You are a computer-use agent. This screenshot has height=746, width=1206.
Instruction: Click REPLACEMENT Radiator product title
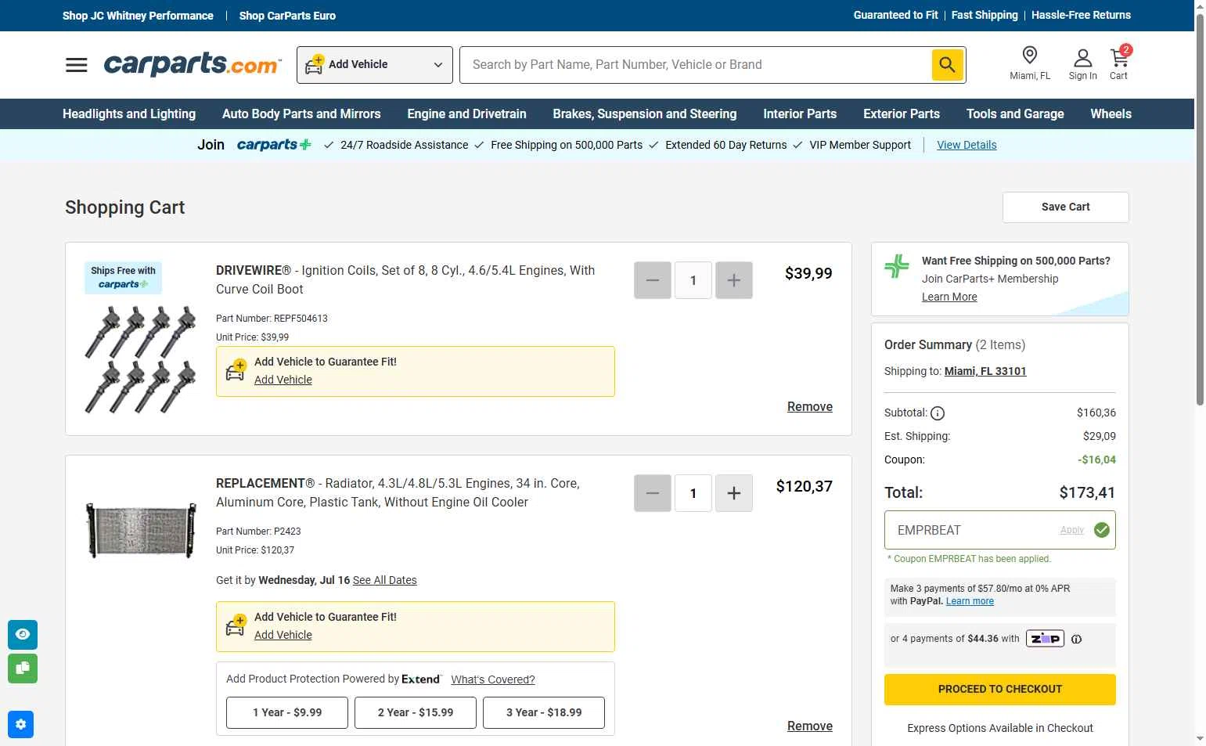pos(398,492)
